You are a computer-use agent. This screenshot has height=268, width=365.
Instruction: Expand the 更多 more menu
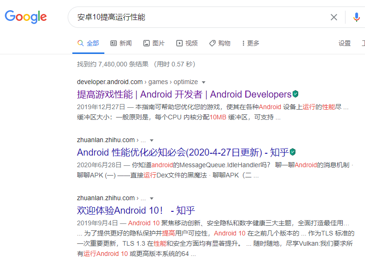point(250,43)
